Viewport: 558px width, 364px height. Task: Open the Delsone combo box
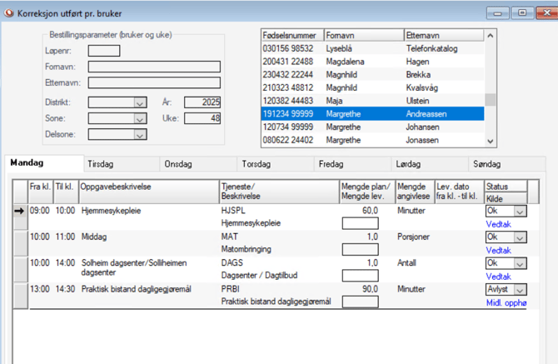(139, 134)
